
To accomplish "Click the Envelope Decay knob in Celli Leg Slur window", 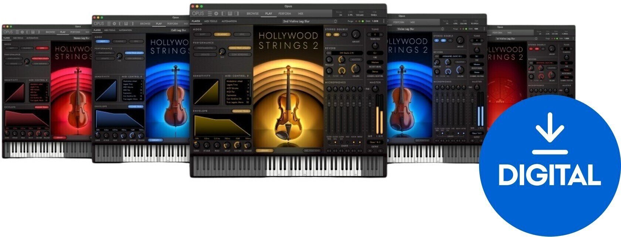I will point(124,136).
